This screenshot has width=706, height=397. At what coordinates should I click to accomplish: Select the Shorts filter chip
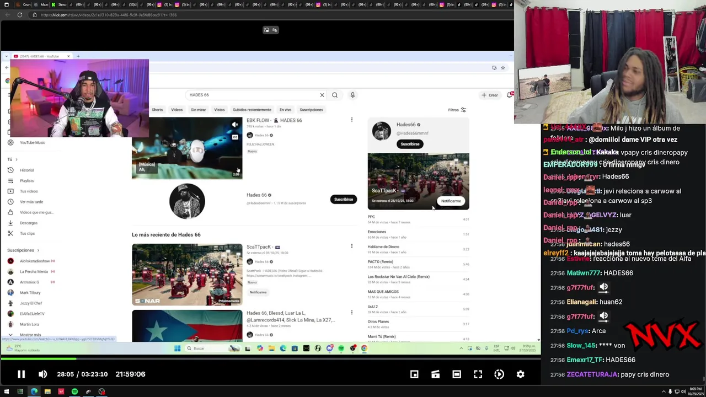pyautogui.click(x=157, y=110)
